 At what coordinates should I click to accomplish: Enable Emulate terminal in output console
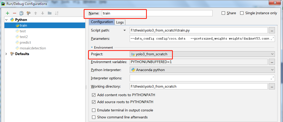coord(94,110)
